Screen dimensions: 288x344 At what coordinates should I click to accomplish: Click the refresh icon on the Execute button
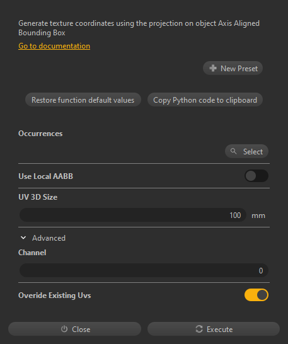[199, 329]
